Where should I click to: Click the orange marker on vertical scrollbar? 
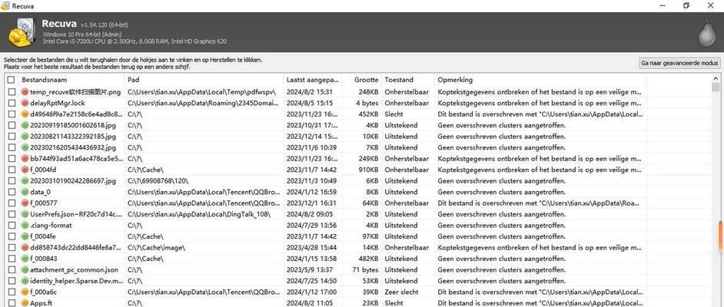pos(719,237)
